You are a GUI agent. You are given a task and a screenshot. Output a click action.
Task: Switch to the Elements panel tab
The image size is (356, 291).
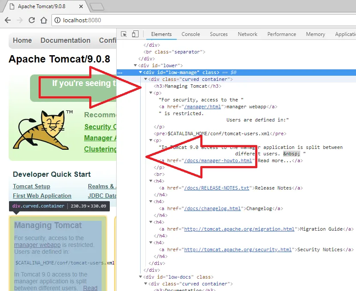point(161,34)
